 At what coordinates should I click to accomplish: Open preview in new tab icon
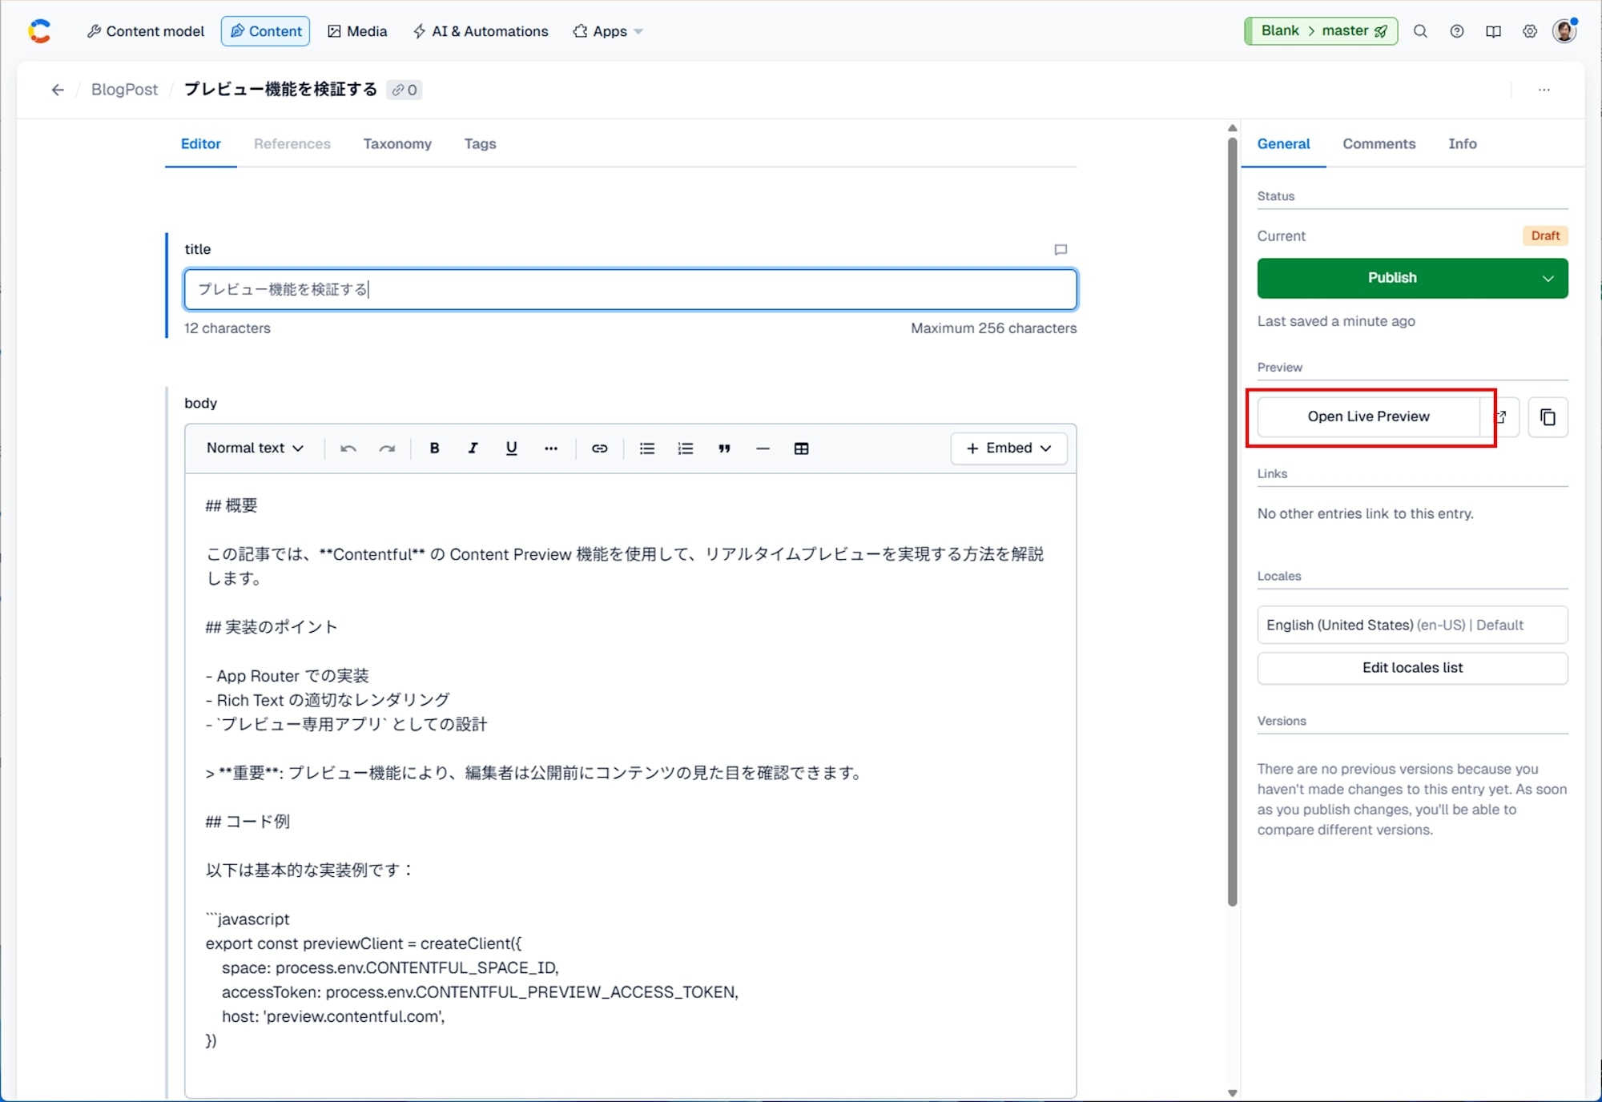pyautogui.click(x=1503, y=416)
